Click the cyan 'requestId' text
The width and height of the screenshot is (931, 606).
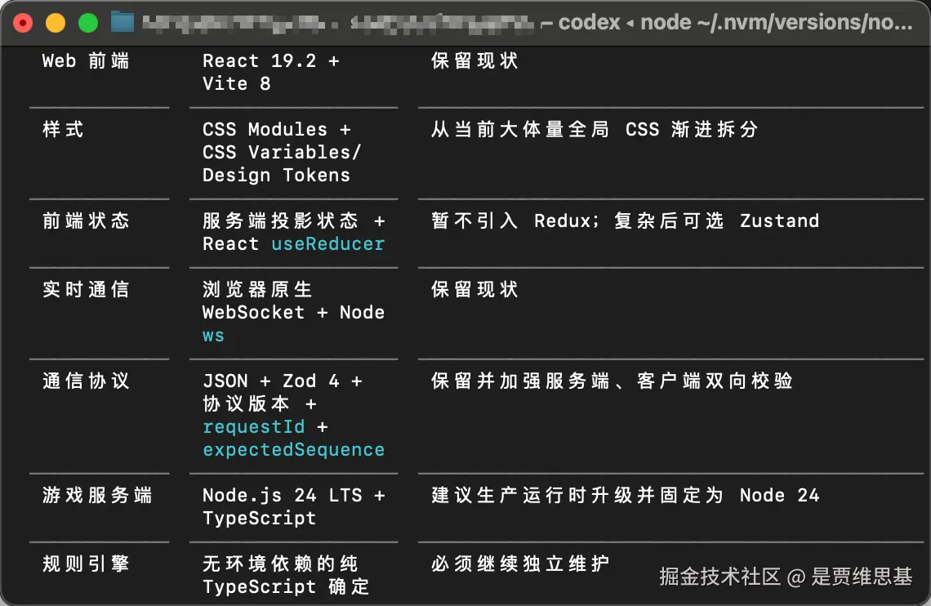tap(253, 427)
